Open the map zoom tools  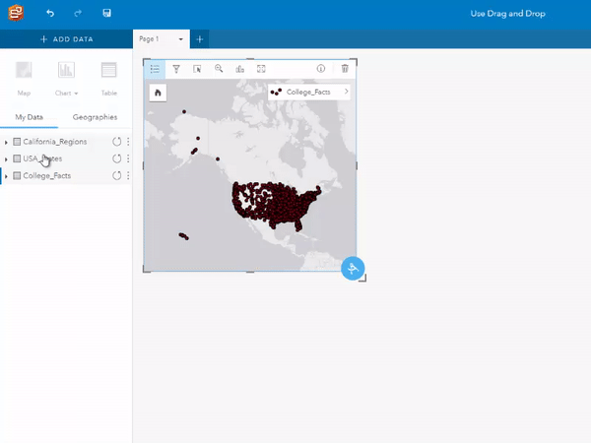pyautogui.click(x=219, y=69)
